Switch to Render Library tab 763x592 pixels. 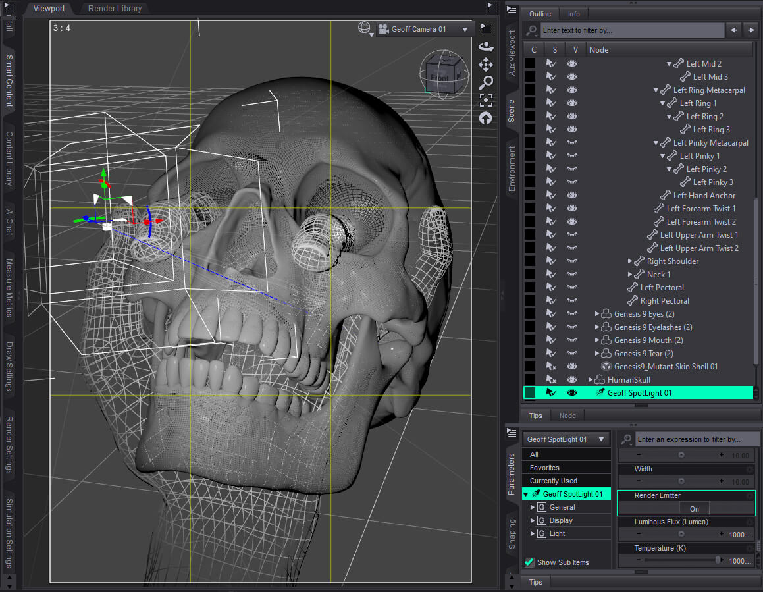pyautogui.click(x=115, y=9)
